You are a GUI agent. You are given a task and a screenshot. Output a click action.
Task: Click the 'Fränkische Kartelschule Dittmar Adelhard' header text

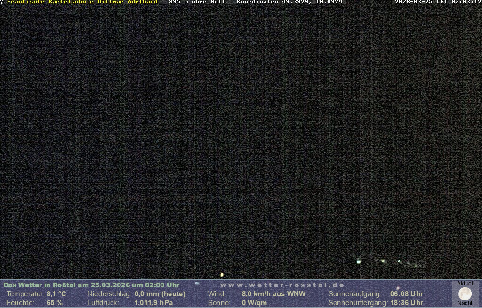(x=82, y=2)
